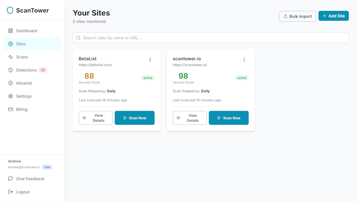Viewport: 357px width, 202px height.
Task: View Details for the BetaList site
Action: [96, 118]
